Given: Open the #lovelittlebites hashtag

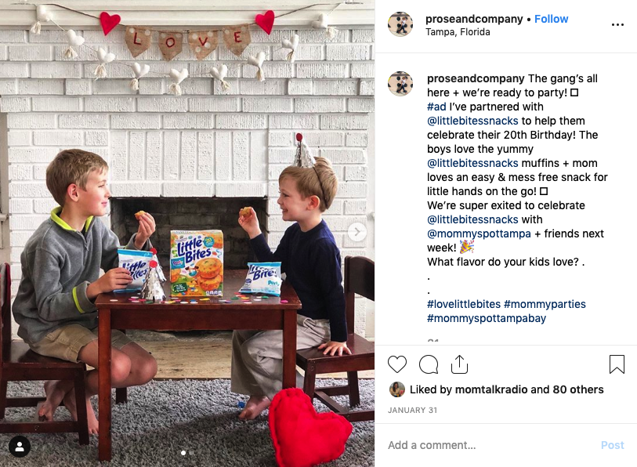Looking at the screenshot, I should point(464,304).
